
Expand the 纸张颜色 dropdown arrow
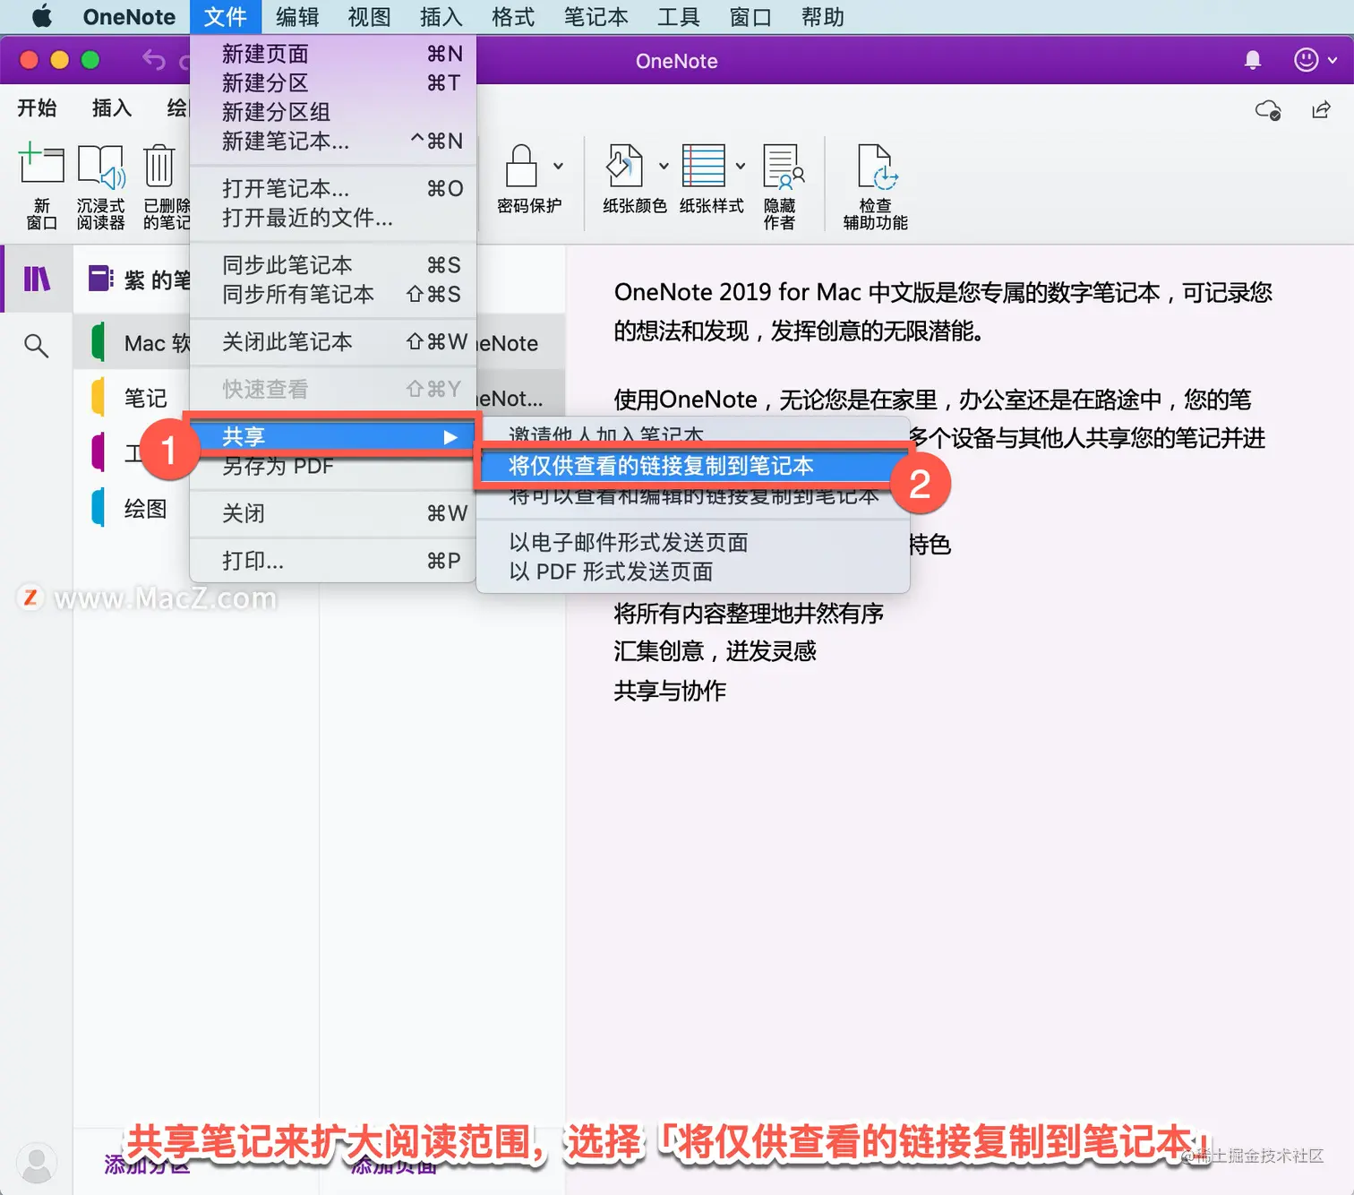pyautogui.click(x=664, y=166)
